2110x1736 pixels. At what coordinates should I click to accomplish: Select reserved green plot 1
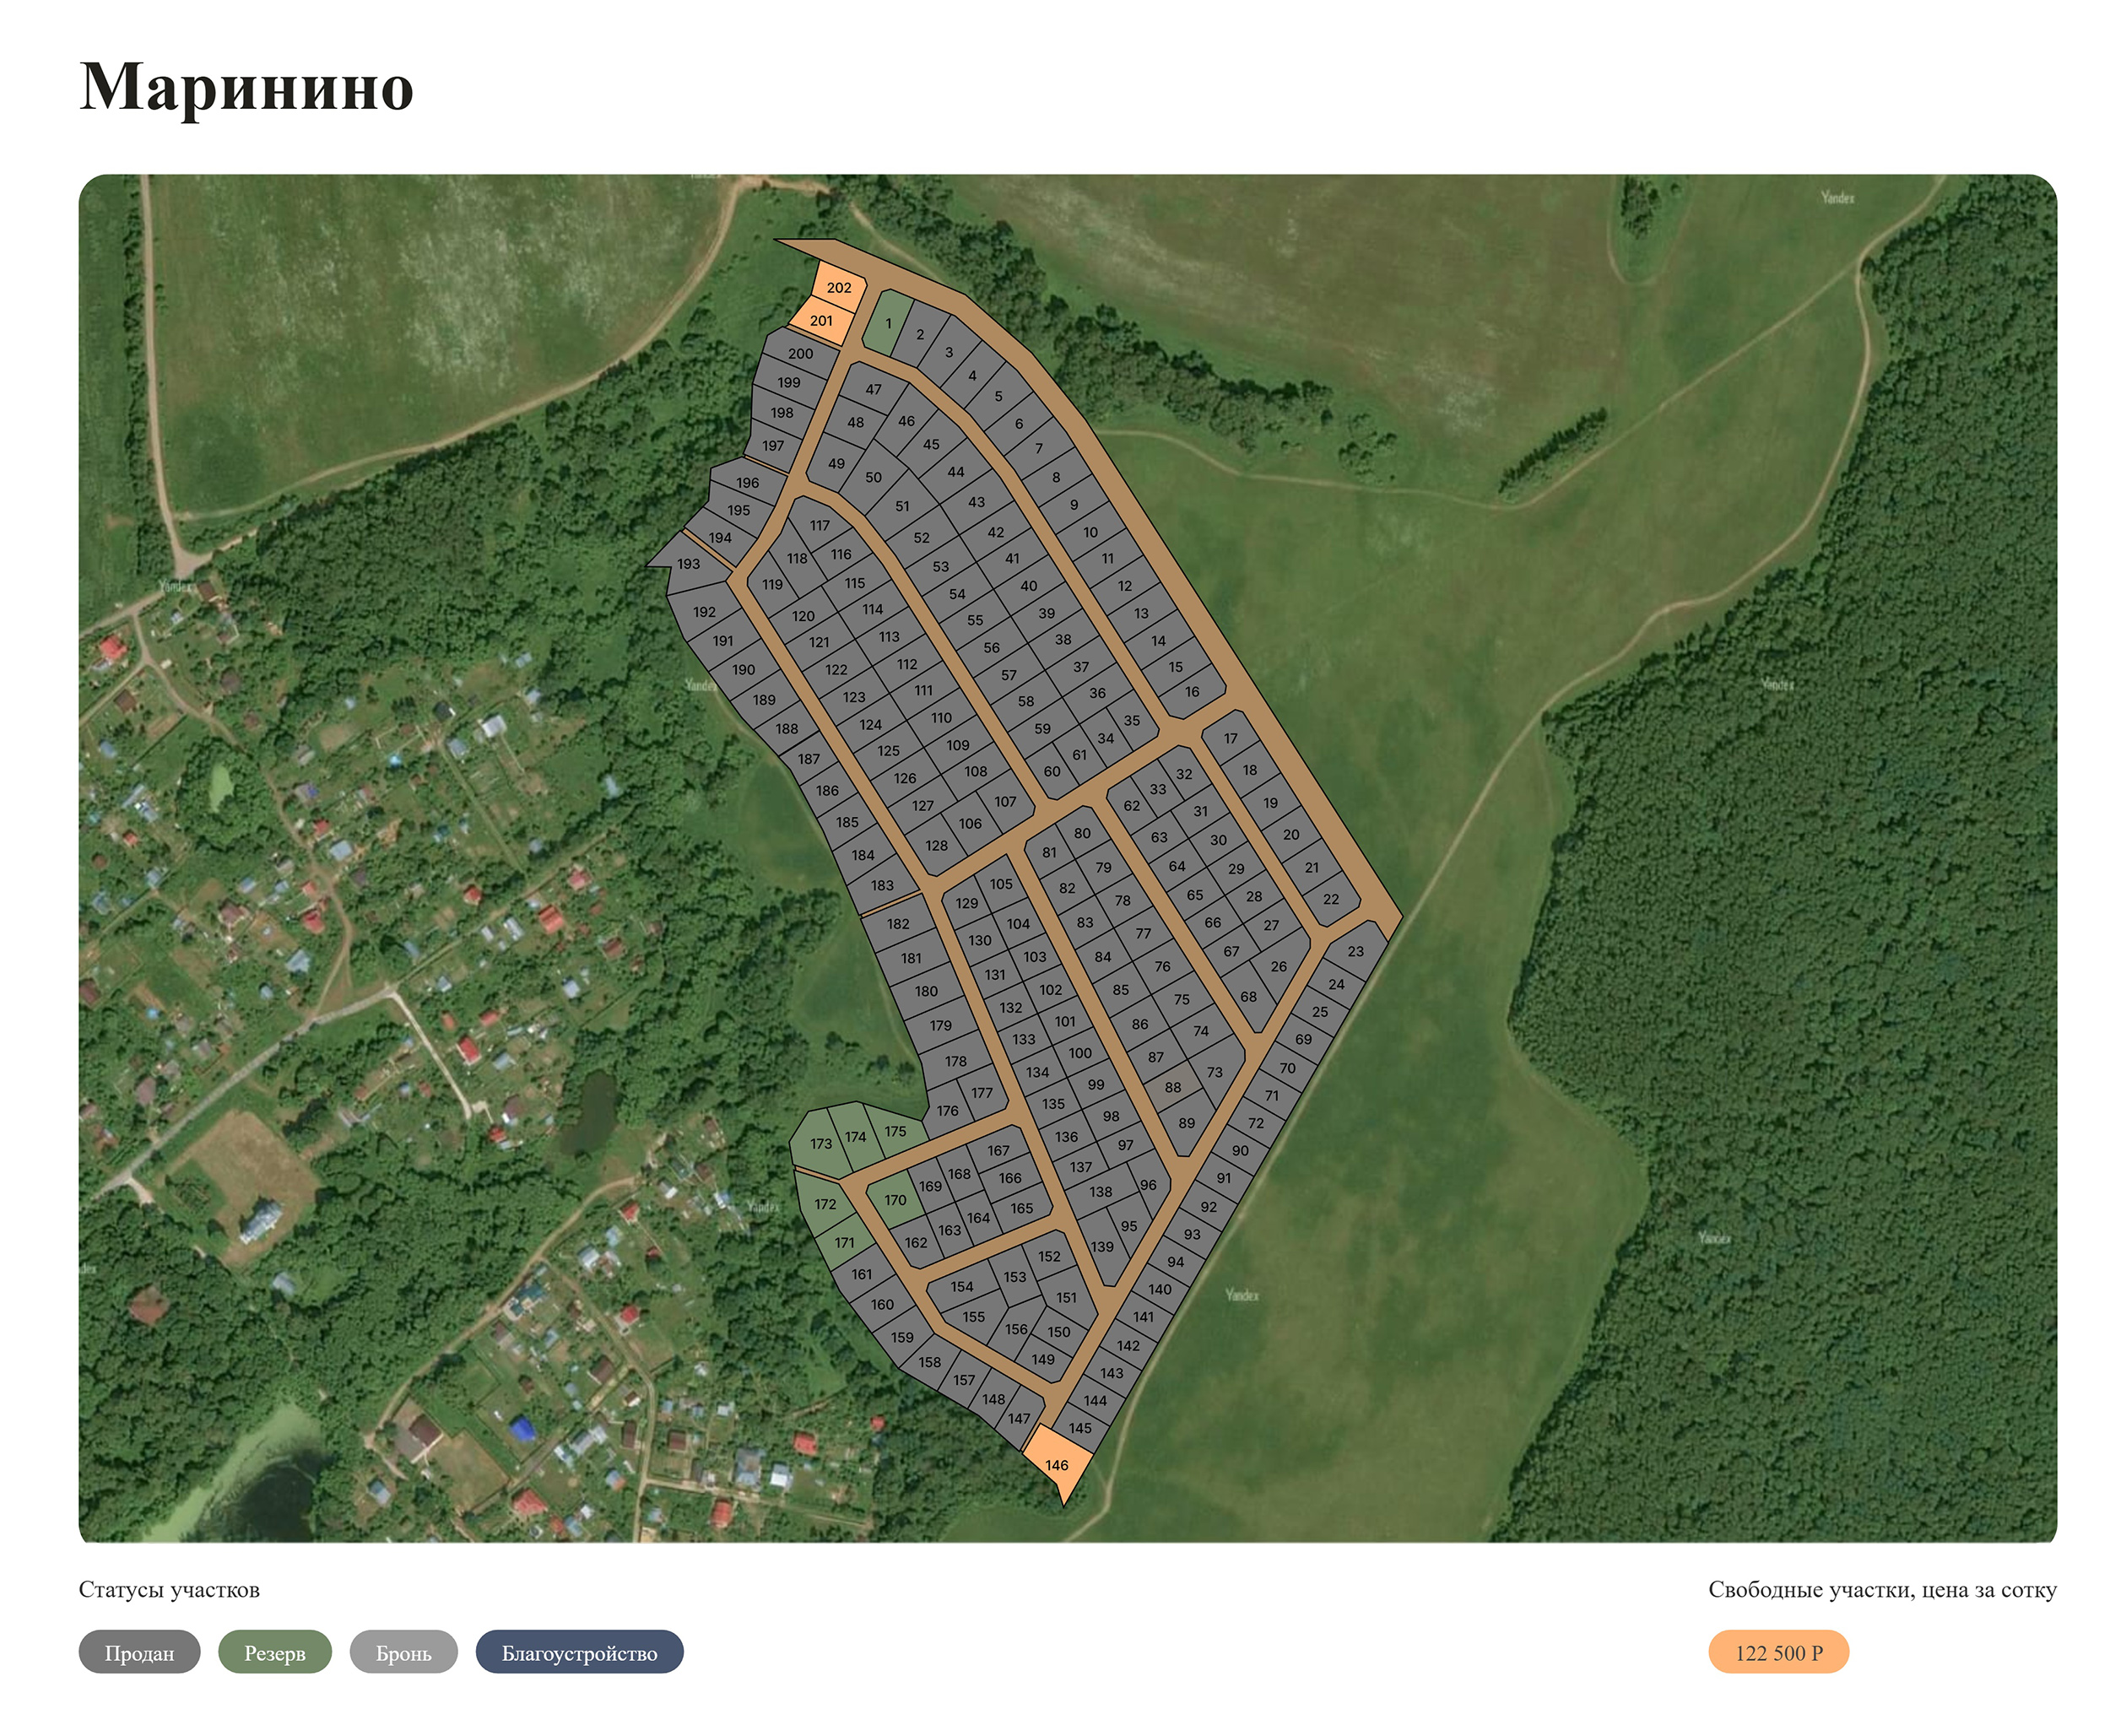[887, 323]
